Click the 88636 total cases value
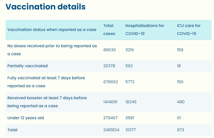This screenshot has width=214, height=138. coord(110,50)
